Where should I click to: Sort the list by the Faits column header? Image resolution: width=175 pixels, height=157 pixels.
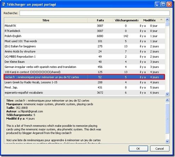click(100, 20)
